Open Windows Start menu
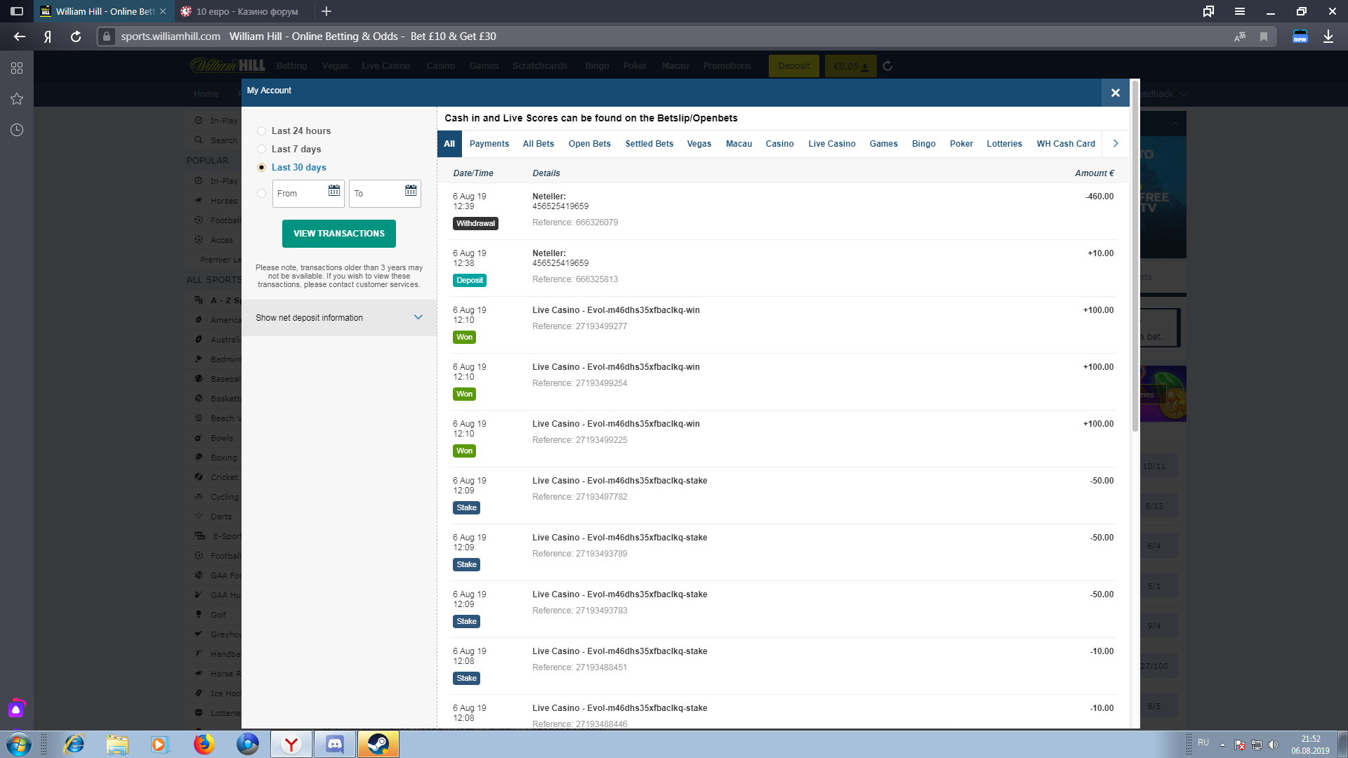 coord(18,744)
